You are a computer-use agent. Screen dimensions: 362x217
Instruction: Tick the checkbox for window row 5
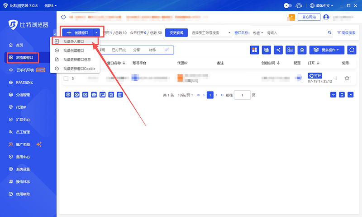point(66,78)
